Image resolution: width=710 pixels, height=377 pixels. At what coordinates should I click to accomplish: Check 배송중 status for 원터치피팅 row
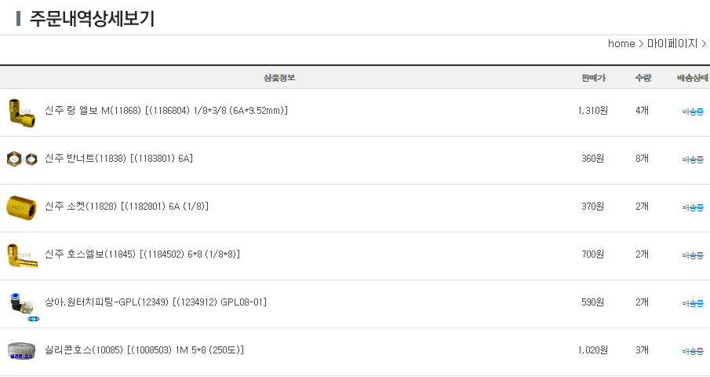[693, 303]
